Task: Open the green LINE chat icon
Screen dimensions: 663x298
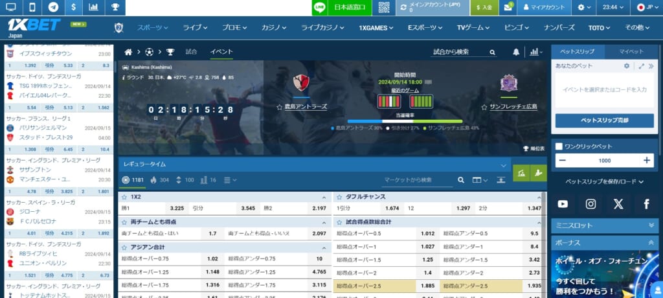Action: tap(320, 7)
